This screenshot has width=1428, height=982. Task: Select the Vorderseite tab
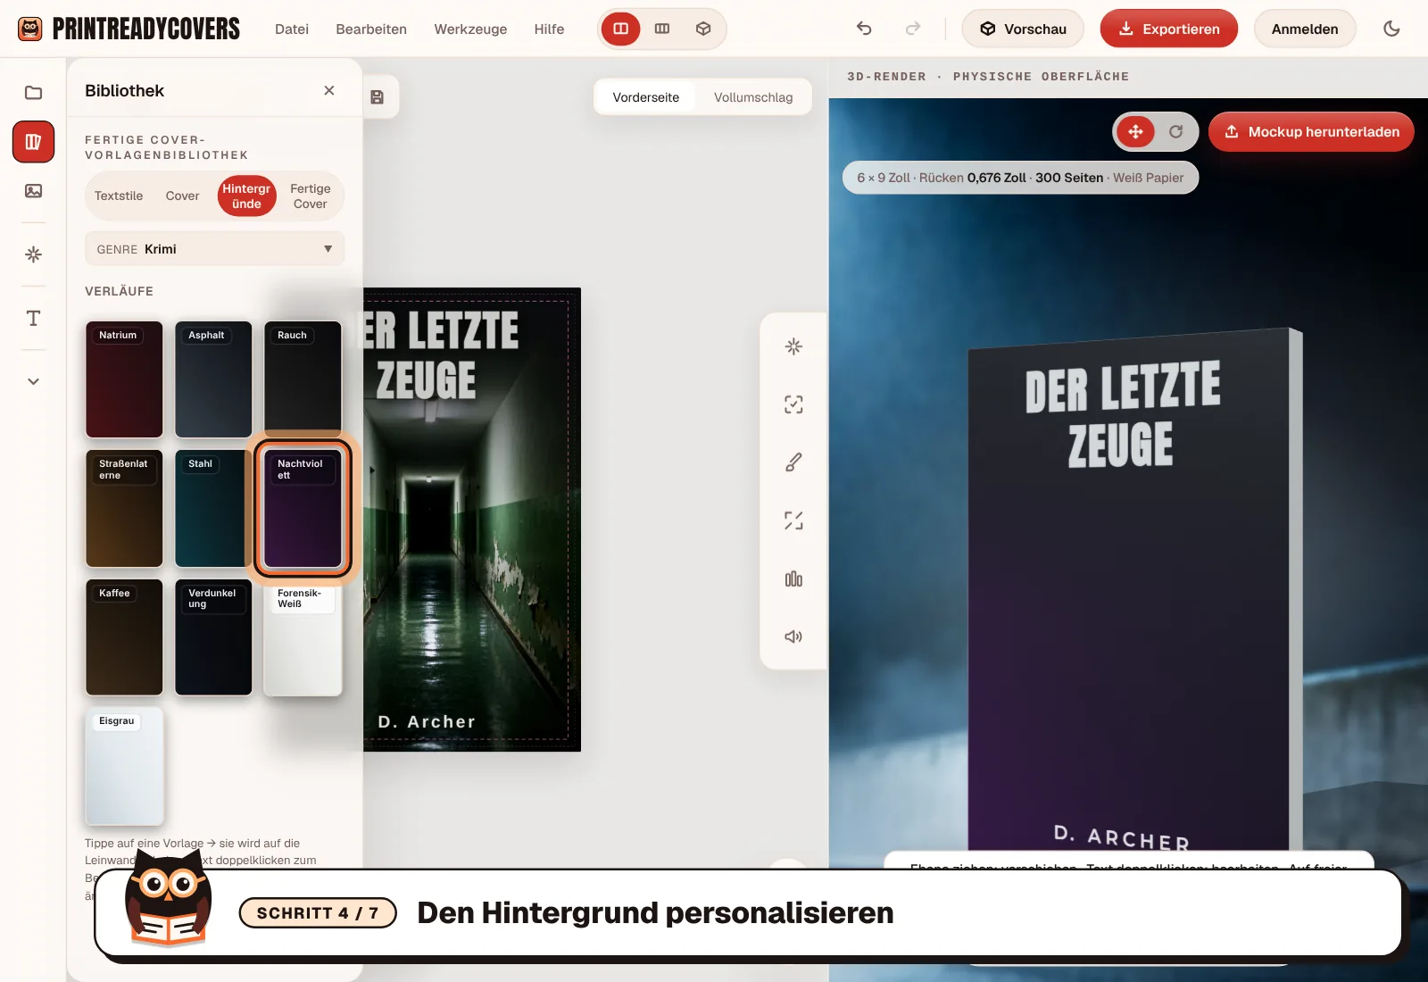click(x=646, y=97)
